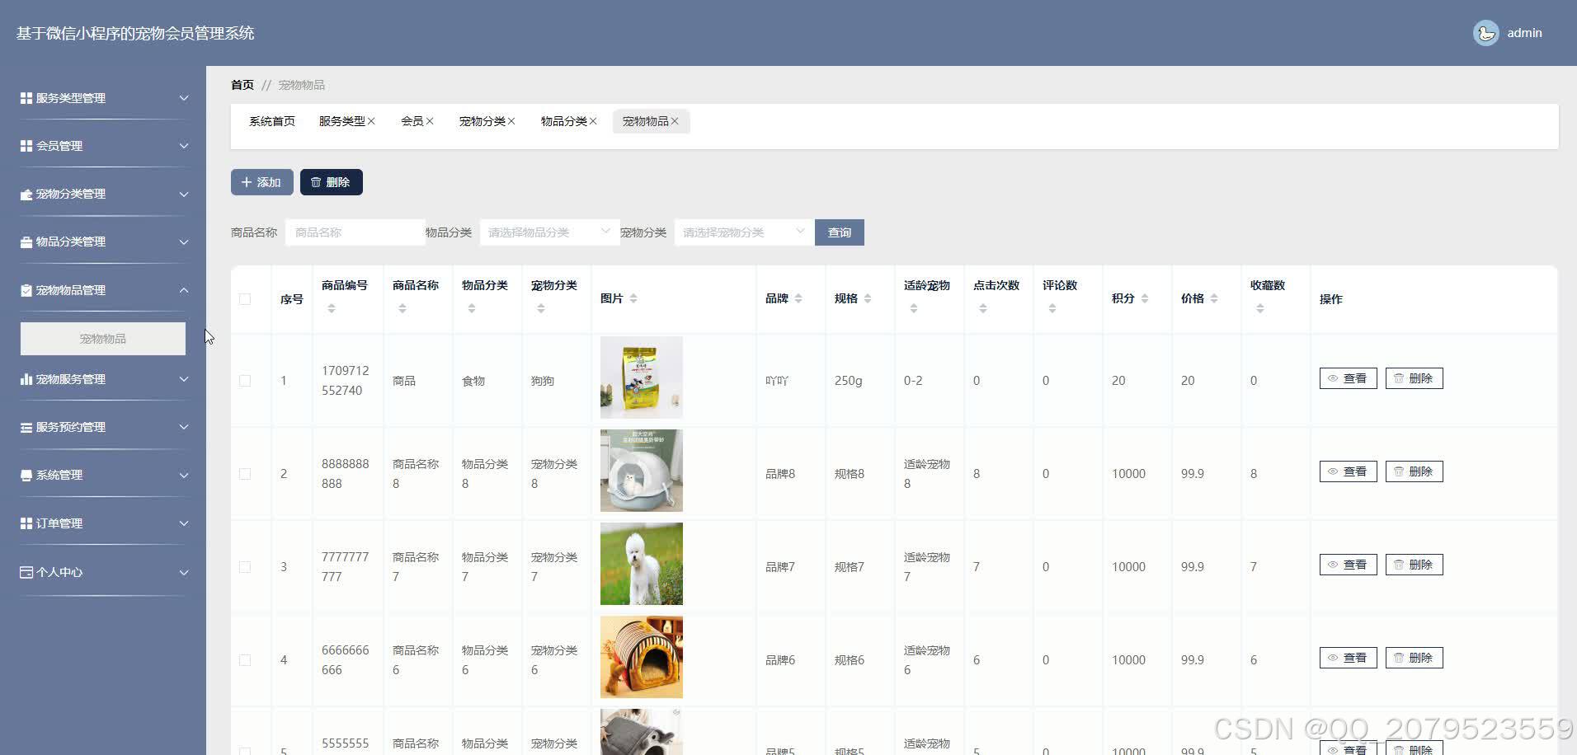Expand the 会员管理 sidebar menu
1577x755 pixels.
point(104,146)
